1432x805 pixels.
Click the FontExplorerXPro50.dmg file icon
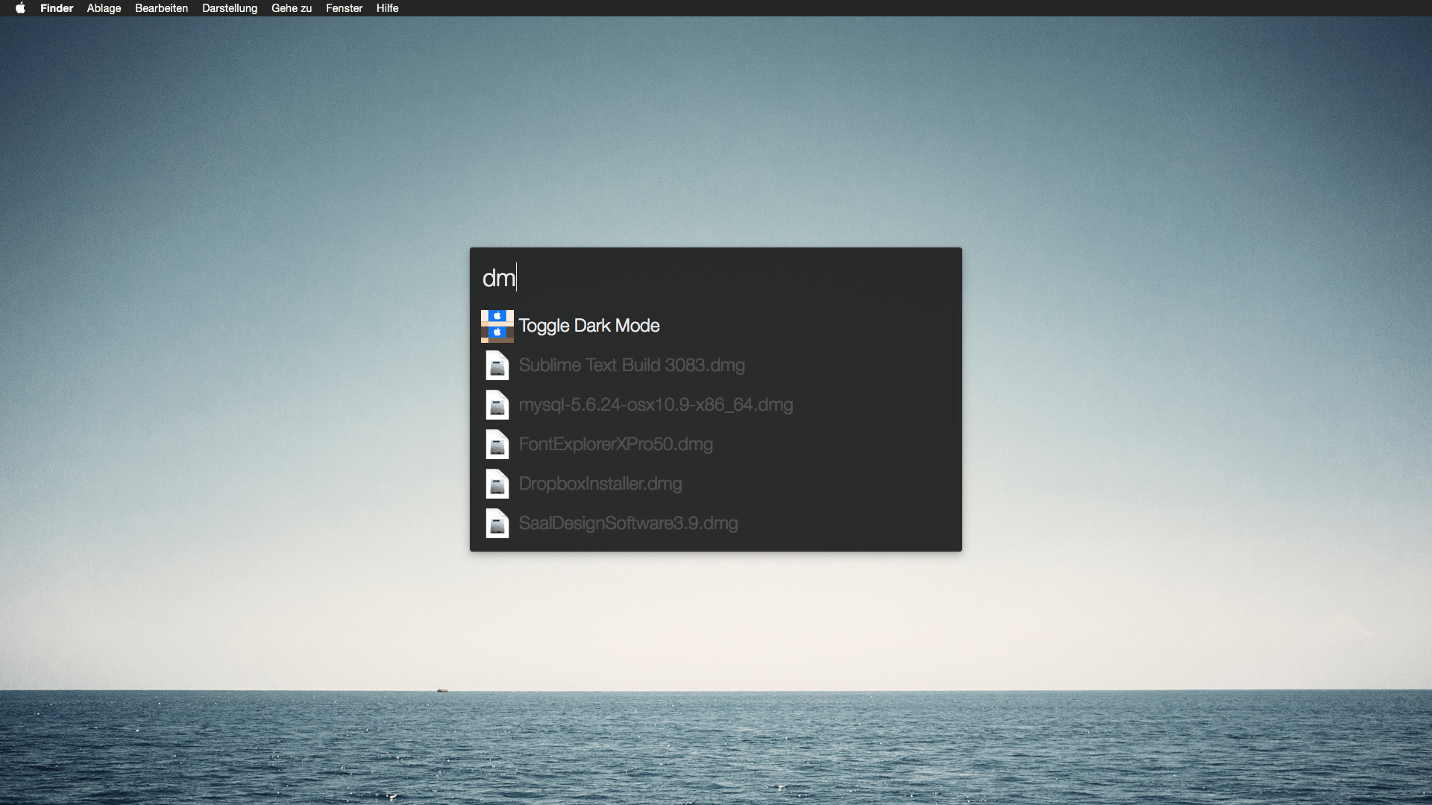497,444
